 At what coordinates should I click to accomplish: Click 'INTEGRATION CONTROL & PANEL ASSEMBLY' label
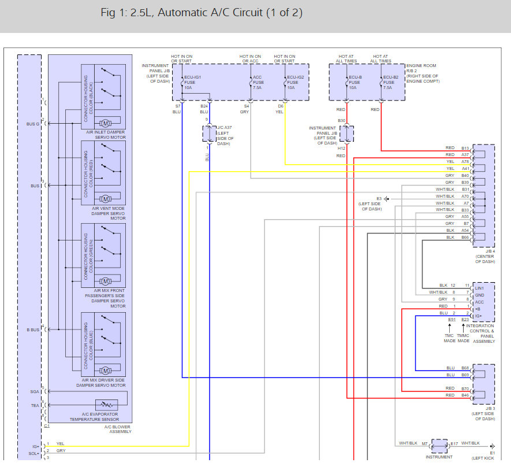click(x=480, y=334)
